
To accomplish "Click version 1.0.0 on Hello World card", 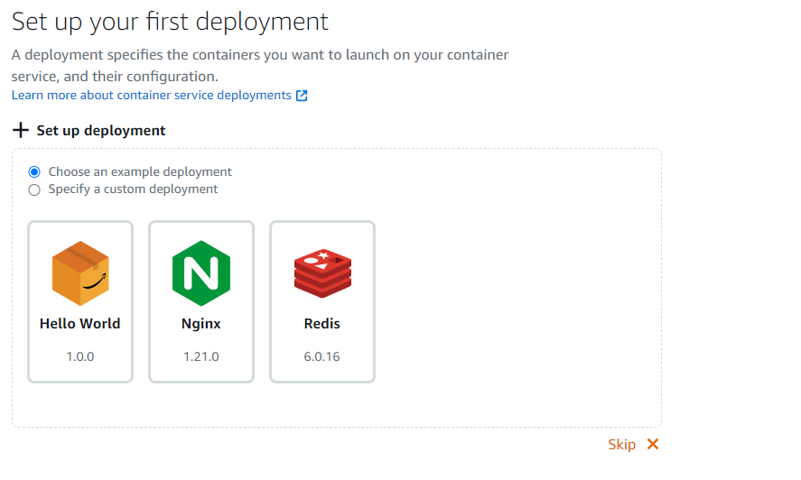I will pos(80,356).
